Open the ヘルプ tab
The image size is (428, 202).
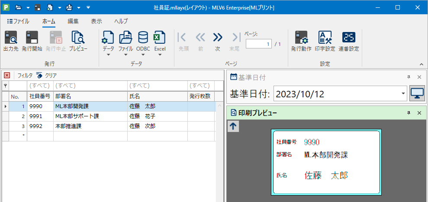[121, 21]
